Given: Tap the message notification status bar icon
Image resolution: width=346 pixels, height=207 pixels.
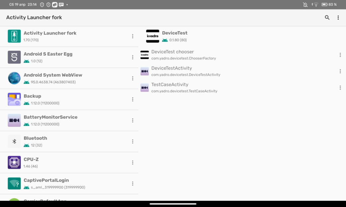Looking at the screenshot, I should (61, 5).
